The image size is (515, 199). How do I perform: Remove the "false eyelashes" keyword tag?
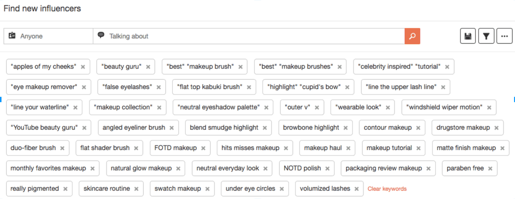(x=158, y=87)
